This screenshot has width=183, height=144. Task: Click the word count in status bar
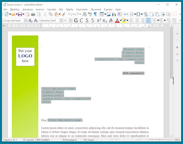pyautogui.click(x=36, y=140)
